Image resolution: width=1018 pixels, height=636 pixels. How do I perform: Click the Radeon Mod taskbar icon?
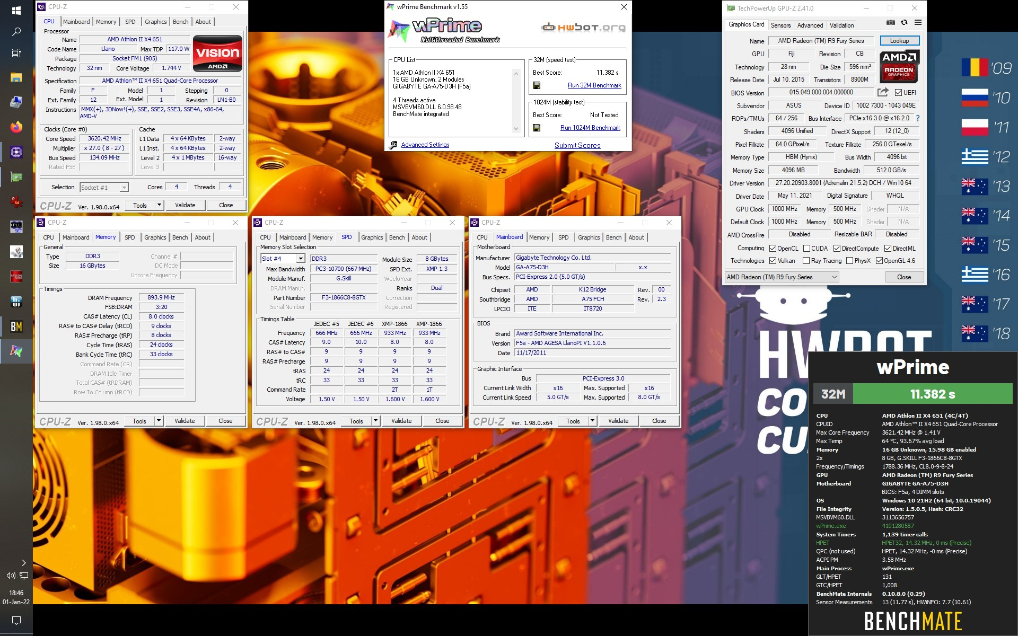16,277
